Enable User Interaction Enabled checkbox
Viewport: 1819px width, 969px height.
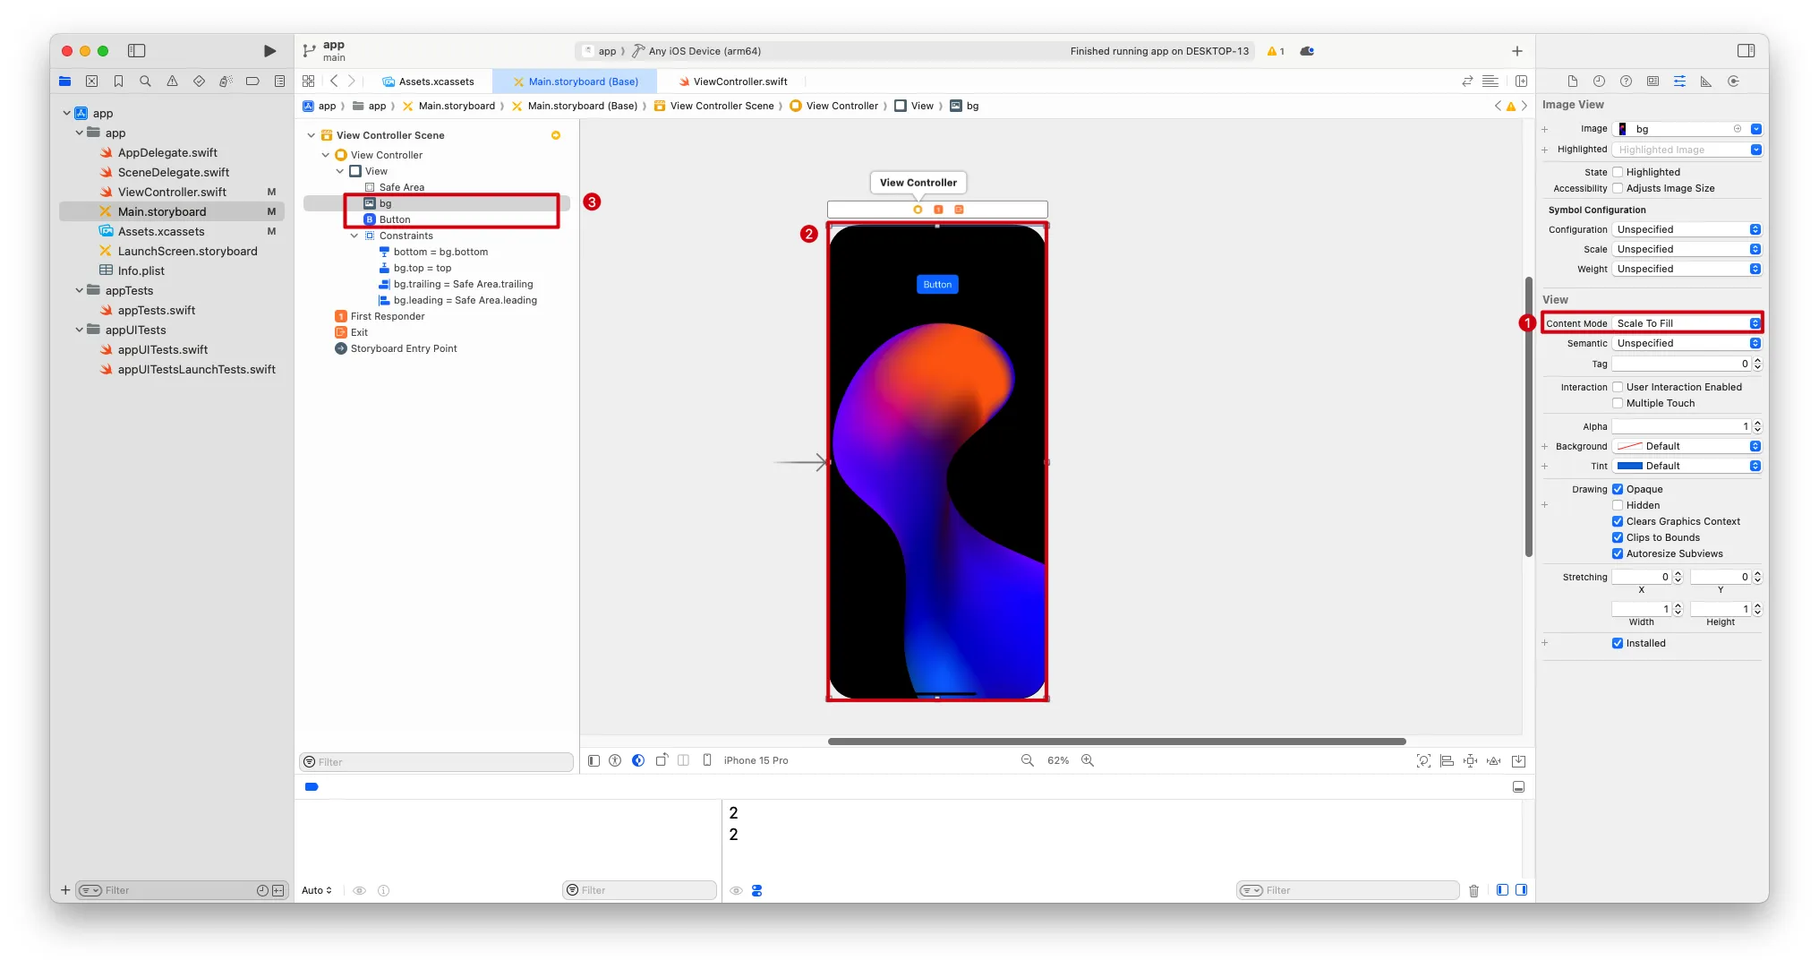(1618, 387)
